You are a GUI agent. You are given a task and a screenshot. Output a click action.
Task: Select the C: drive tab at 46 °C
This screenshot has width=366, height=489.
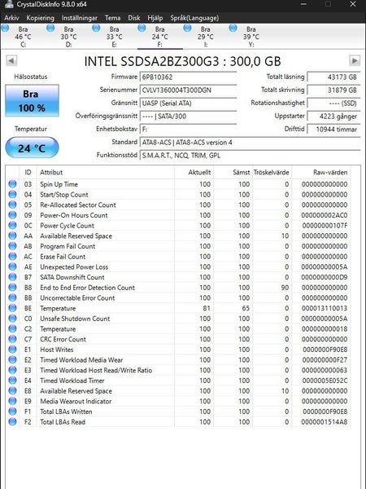point(23,37)
